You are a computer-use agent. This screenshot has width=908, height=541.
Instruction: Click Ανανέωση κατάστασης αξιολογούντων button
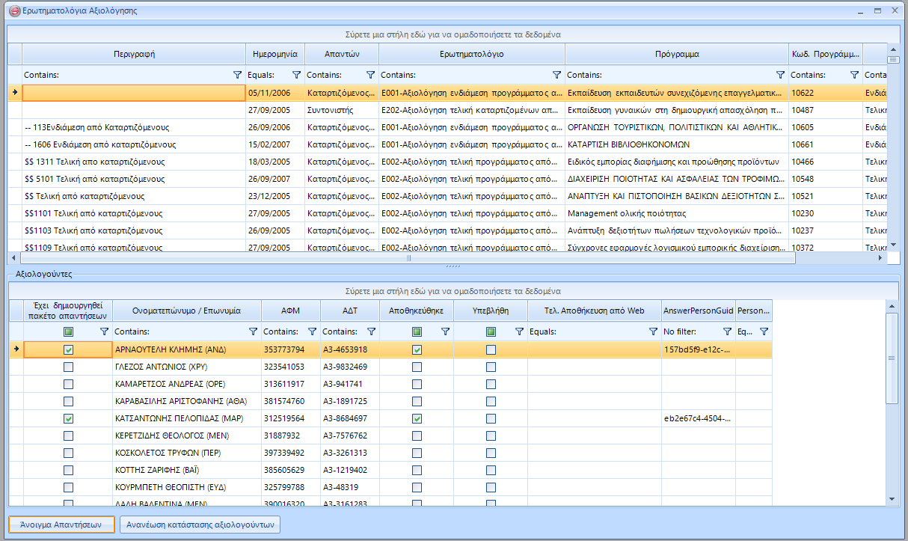(200, 525)
